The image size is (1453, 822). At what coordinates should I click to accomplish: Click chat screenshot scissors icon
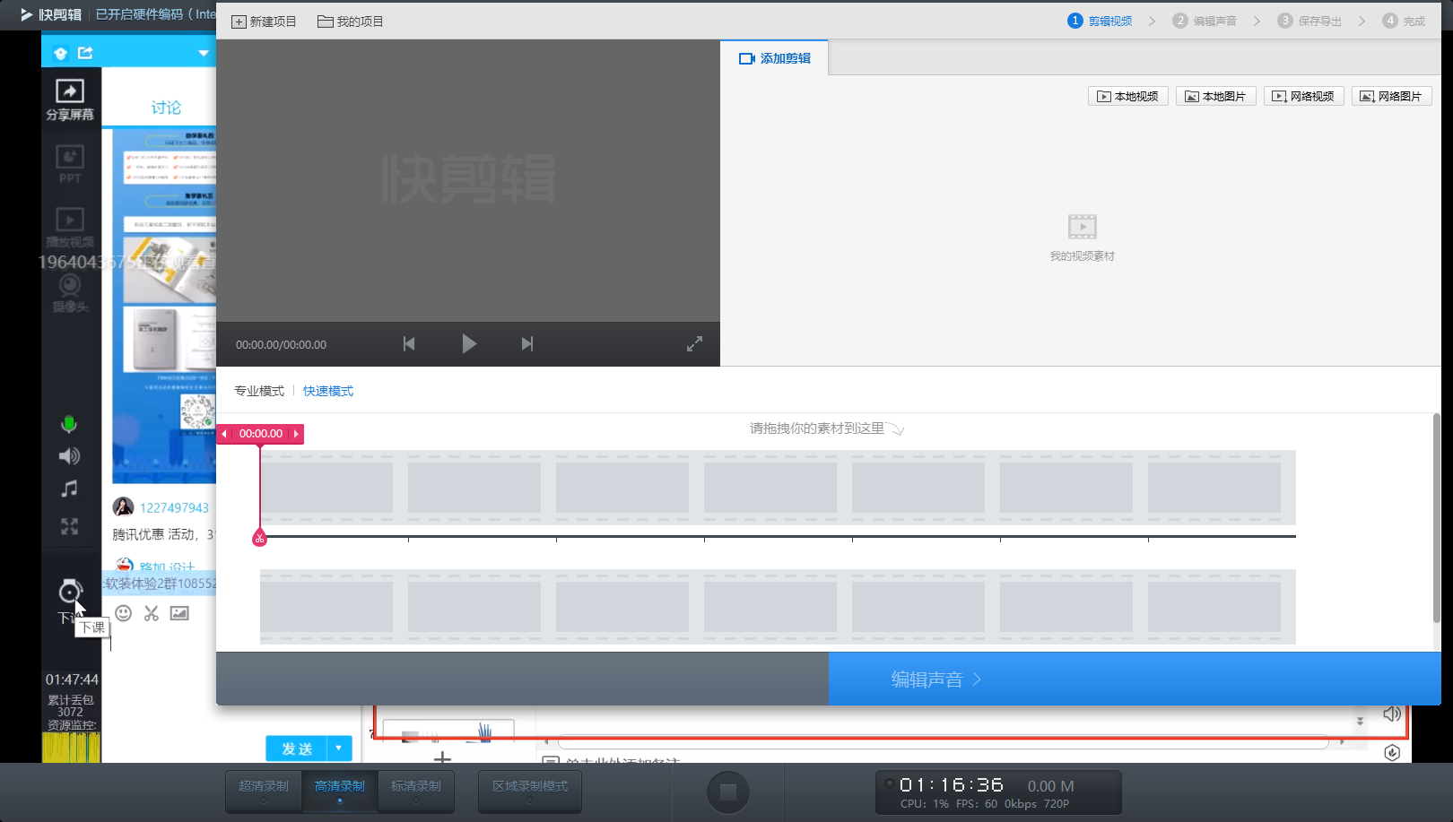pos(152,613)
